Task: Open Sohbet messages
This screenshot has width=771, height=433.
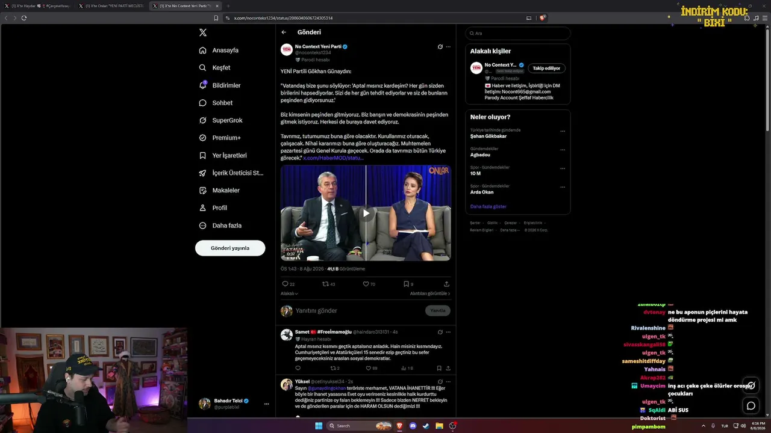Action: 216,103
